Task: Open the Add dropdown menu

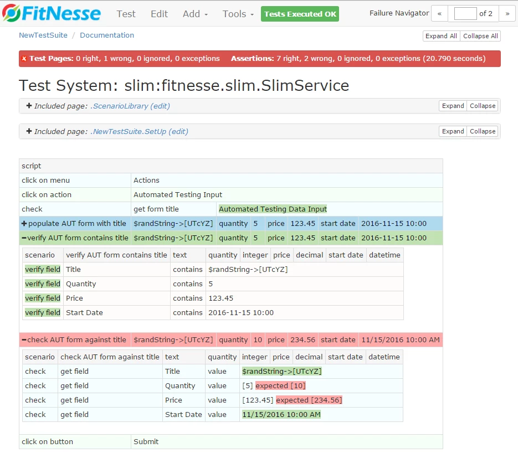Action: point(195,14)
